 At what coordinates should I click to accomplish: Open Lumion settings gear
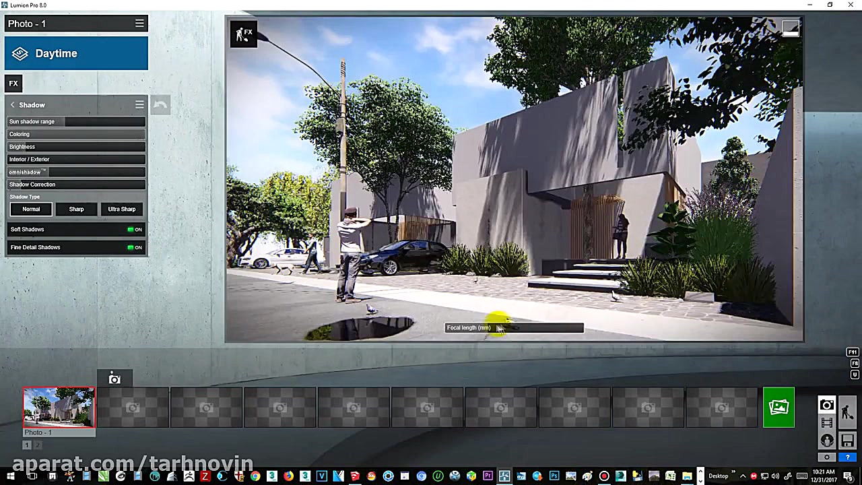tap(827, 457)
